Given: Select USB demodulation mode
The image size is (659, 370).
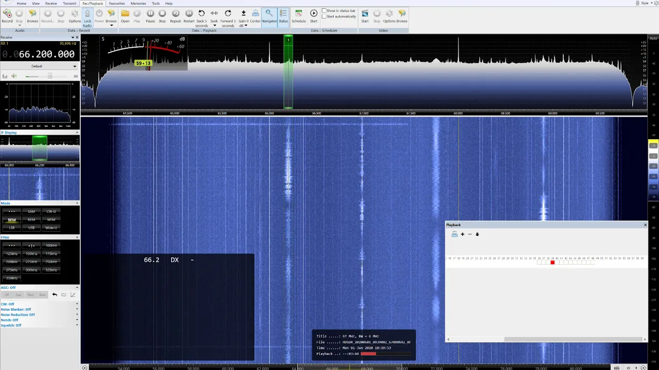Looking at the screenshot, I should click(x=31, y=228).
